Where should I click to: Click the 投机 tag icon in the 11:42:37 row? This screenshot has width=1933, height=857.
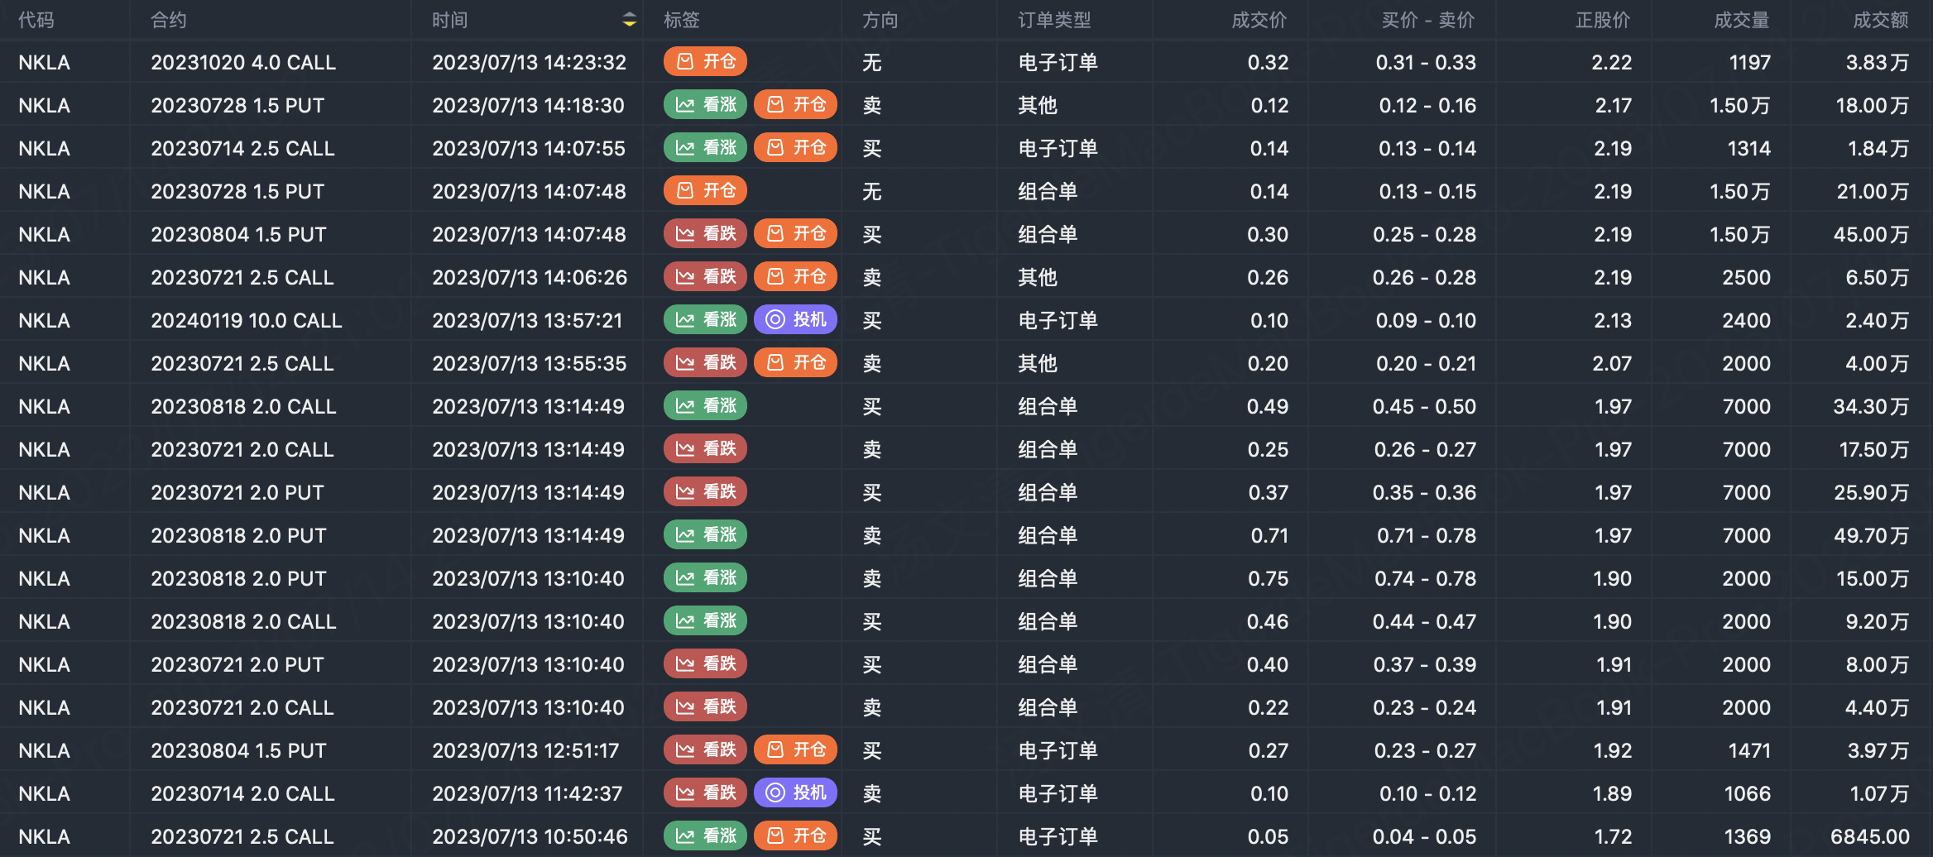[x=775, y=793]
